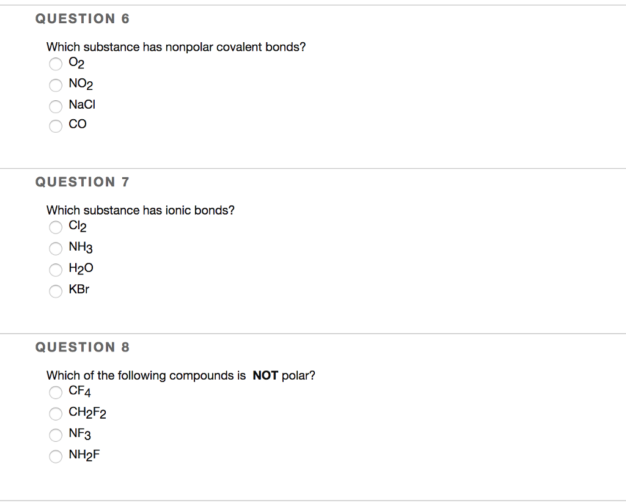The height and width of the screenshot is (503, 626).
Task: Click the nonpolar covalent bonds question text
Action: pos(177,46)
